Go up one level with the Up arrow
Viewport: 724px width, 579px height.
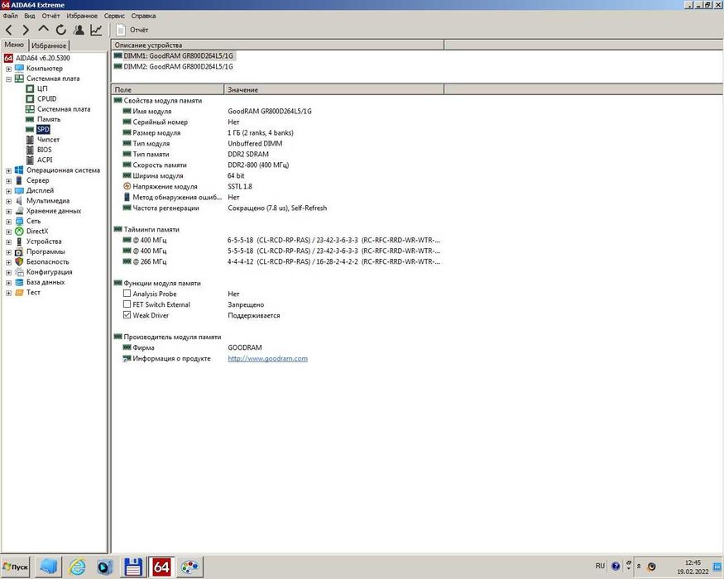pos(43,30)
